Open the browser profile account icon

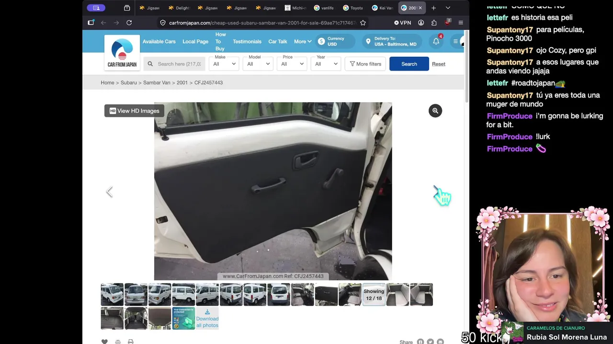pos(421,22)
